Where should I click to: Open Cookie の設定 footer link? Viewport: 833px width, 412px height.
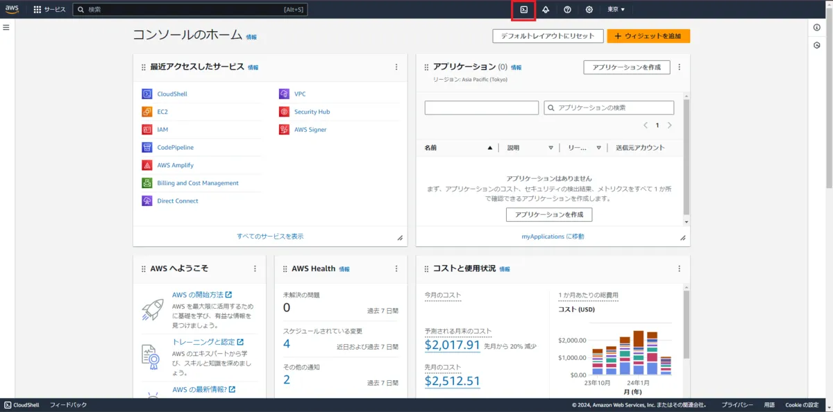coord(802,405)
